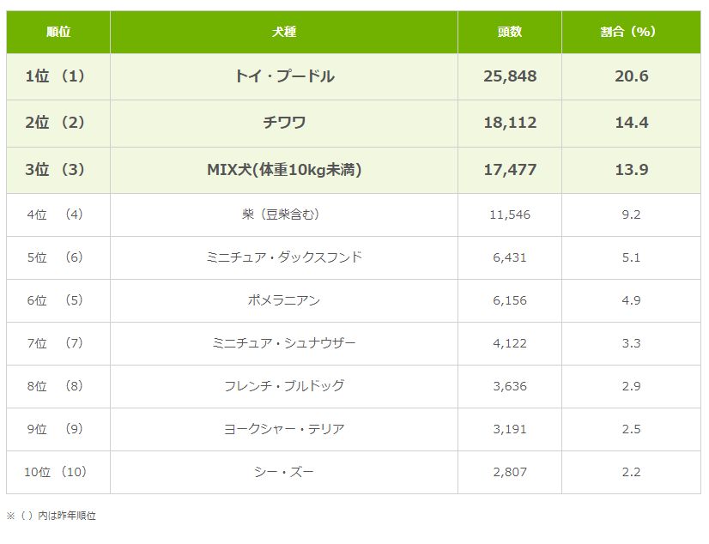Select the トイ・プードル breed cell

coord(284,76)
